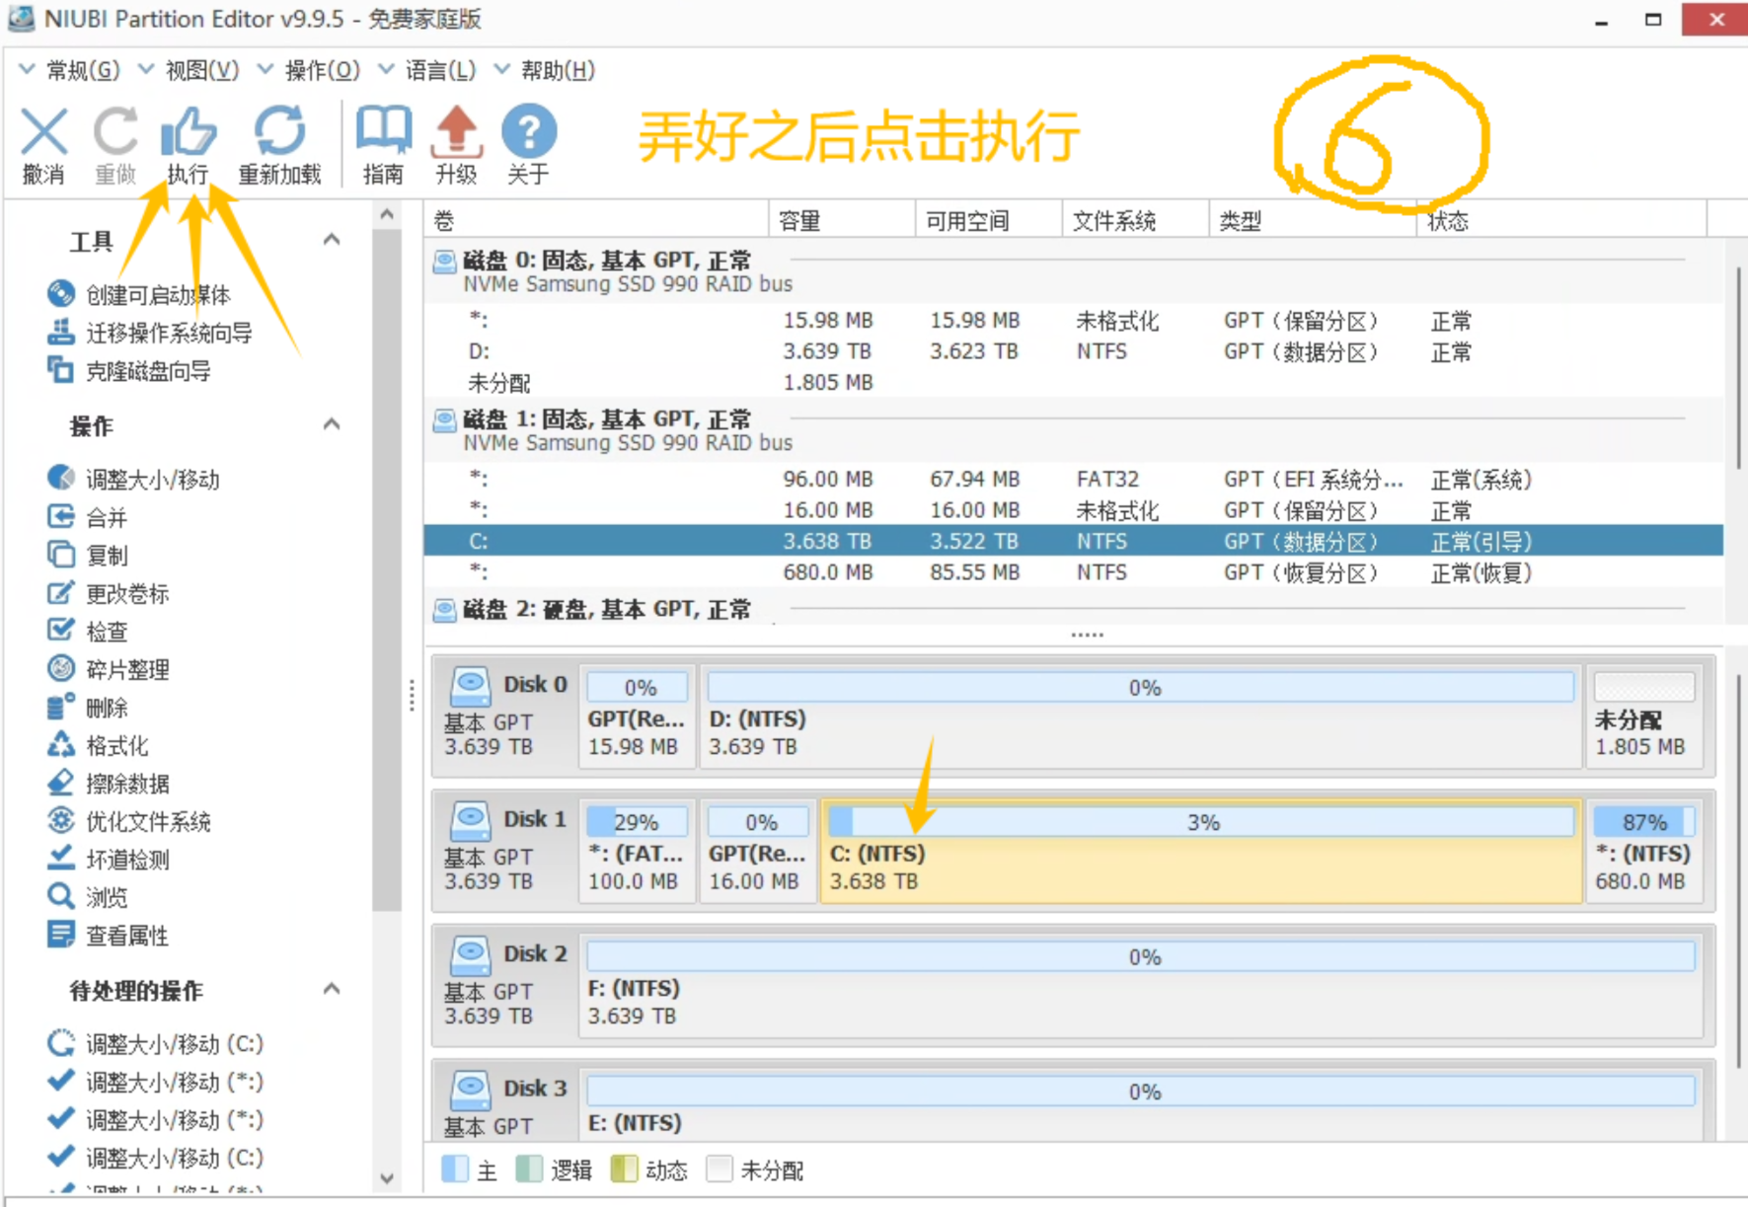The height and width of the screenshot is (1207, 1748).
Task: Sort by 类型 column header
Action: coord(1313,220)
